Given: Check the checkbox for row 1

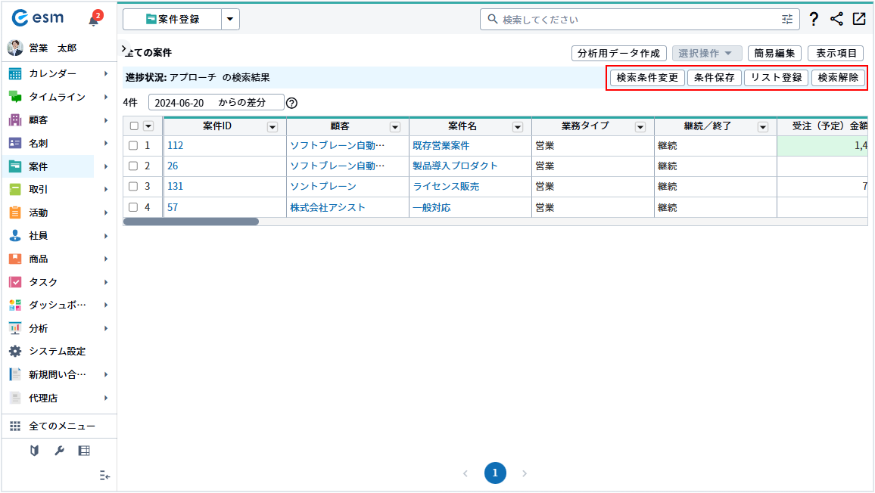Looking at the screenshot, I should 133,145.
